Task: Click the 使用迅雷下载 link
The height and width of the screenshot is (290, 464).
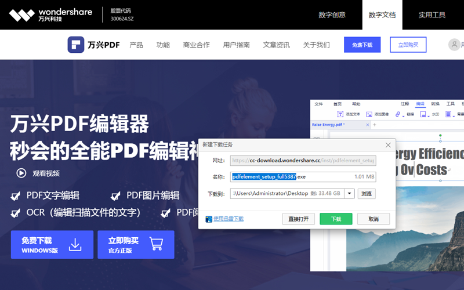Action: coord(229,219)
